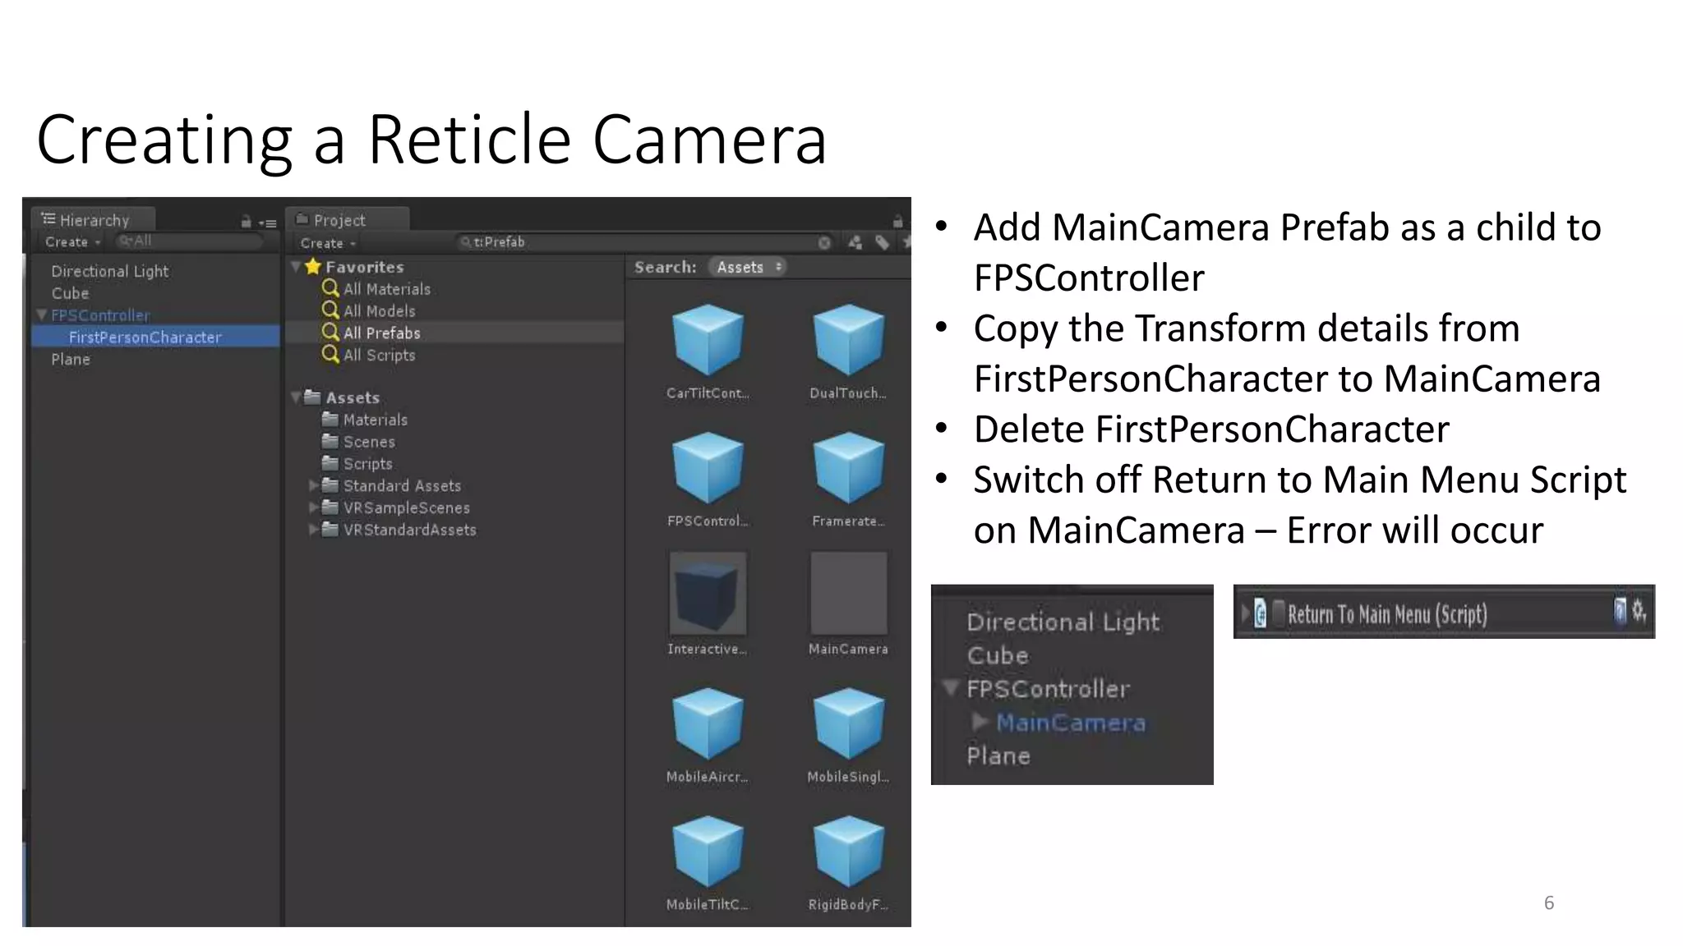Click the magnifier icon beside All Models
Viewport: 1683px width, 946px height.
click(330, 310)
